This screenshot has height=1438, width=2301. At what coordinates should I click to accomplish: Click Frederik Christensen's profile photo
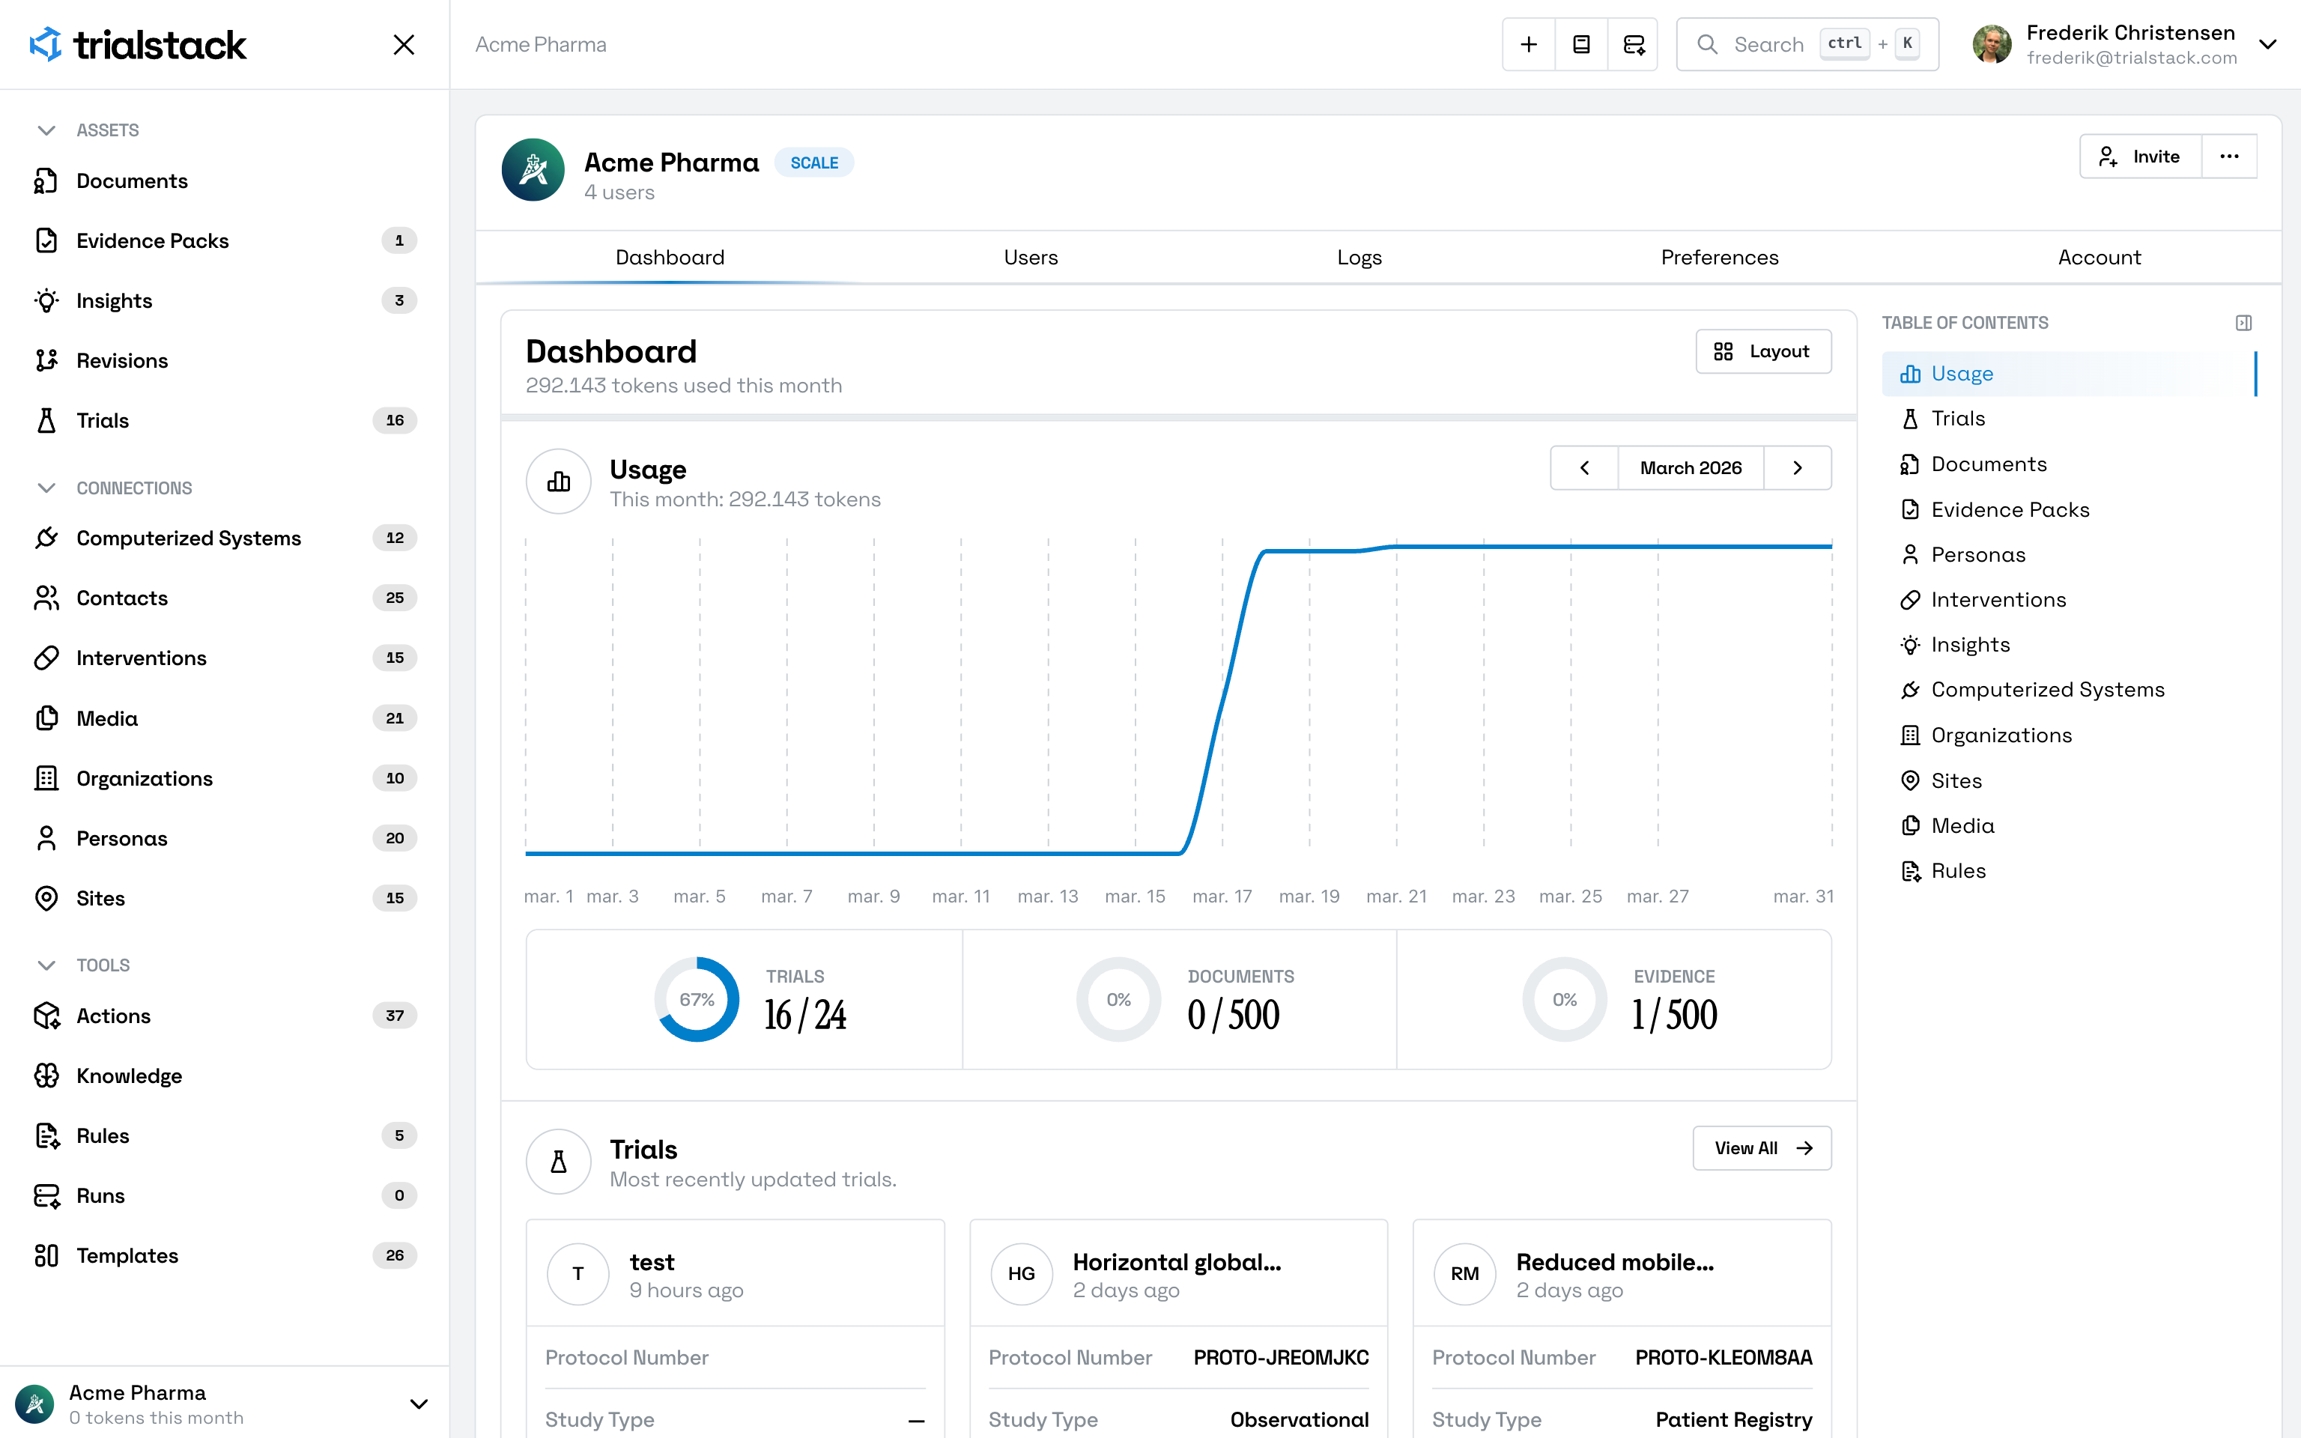coord(1992,45)
